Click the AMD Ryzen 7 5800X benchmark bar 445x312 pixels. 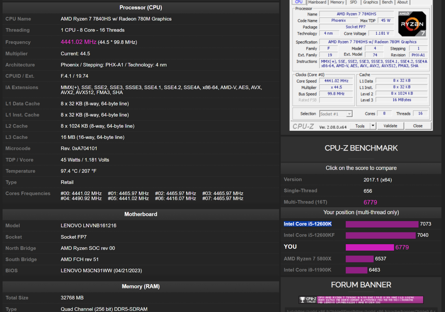pos(359,259)
